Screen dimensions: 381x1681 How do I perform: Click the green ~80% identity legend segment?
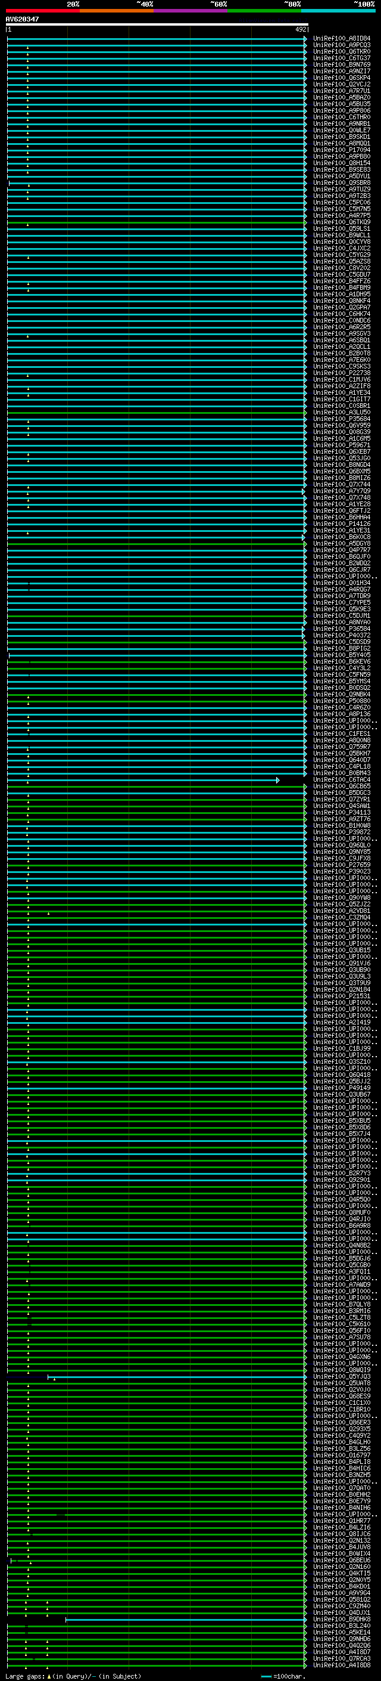(264, 11)
